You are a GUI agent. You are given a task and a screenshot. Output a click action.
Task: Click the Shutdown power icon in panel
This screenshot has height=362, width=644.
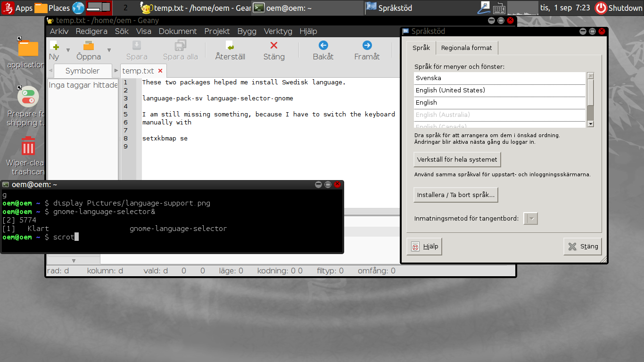[601, 8]
